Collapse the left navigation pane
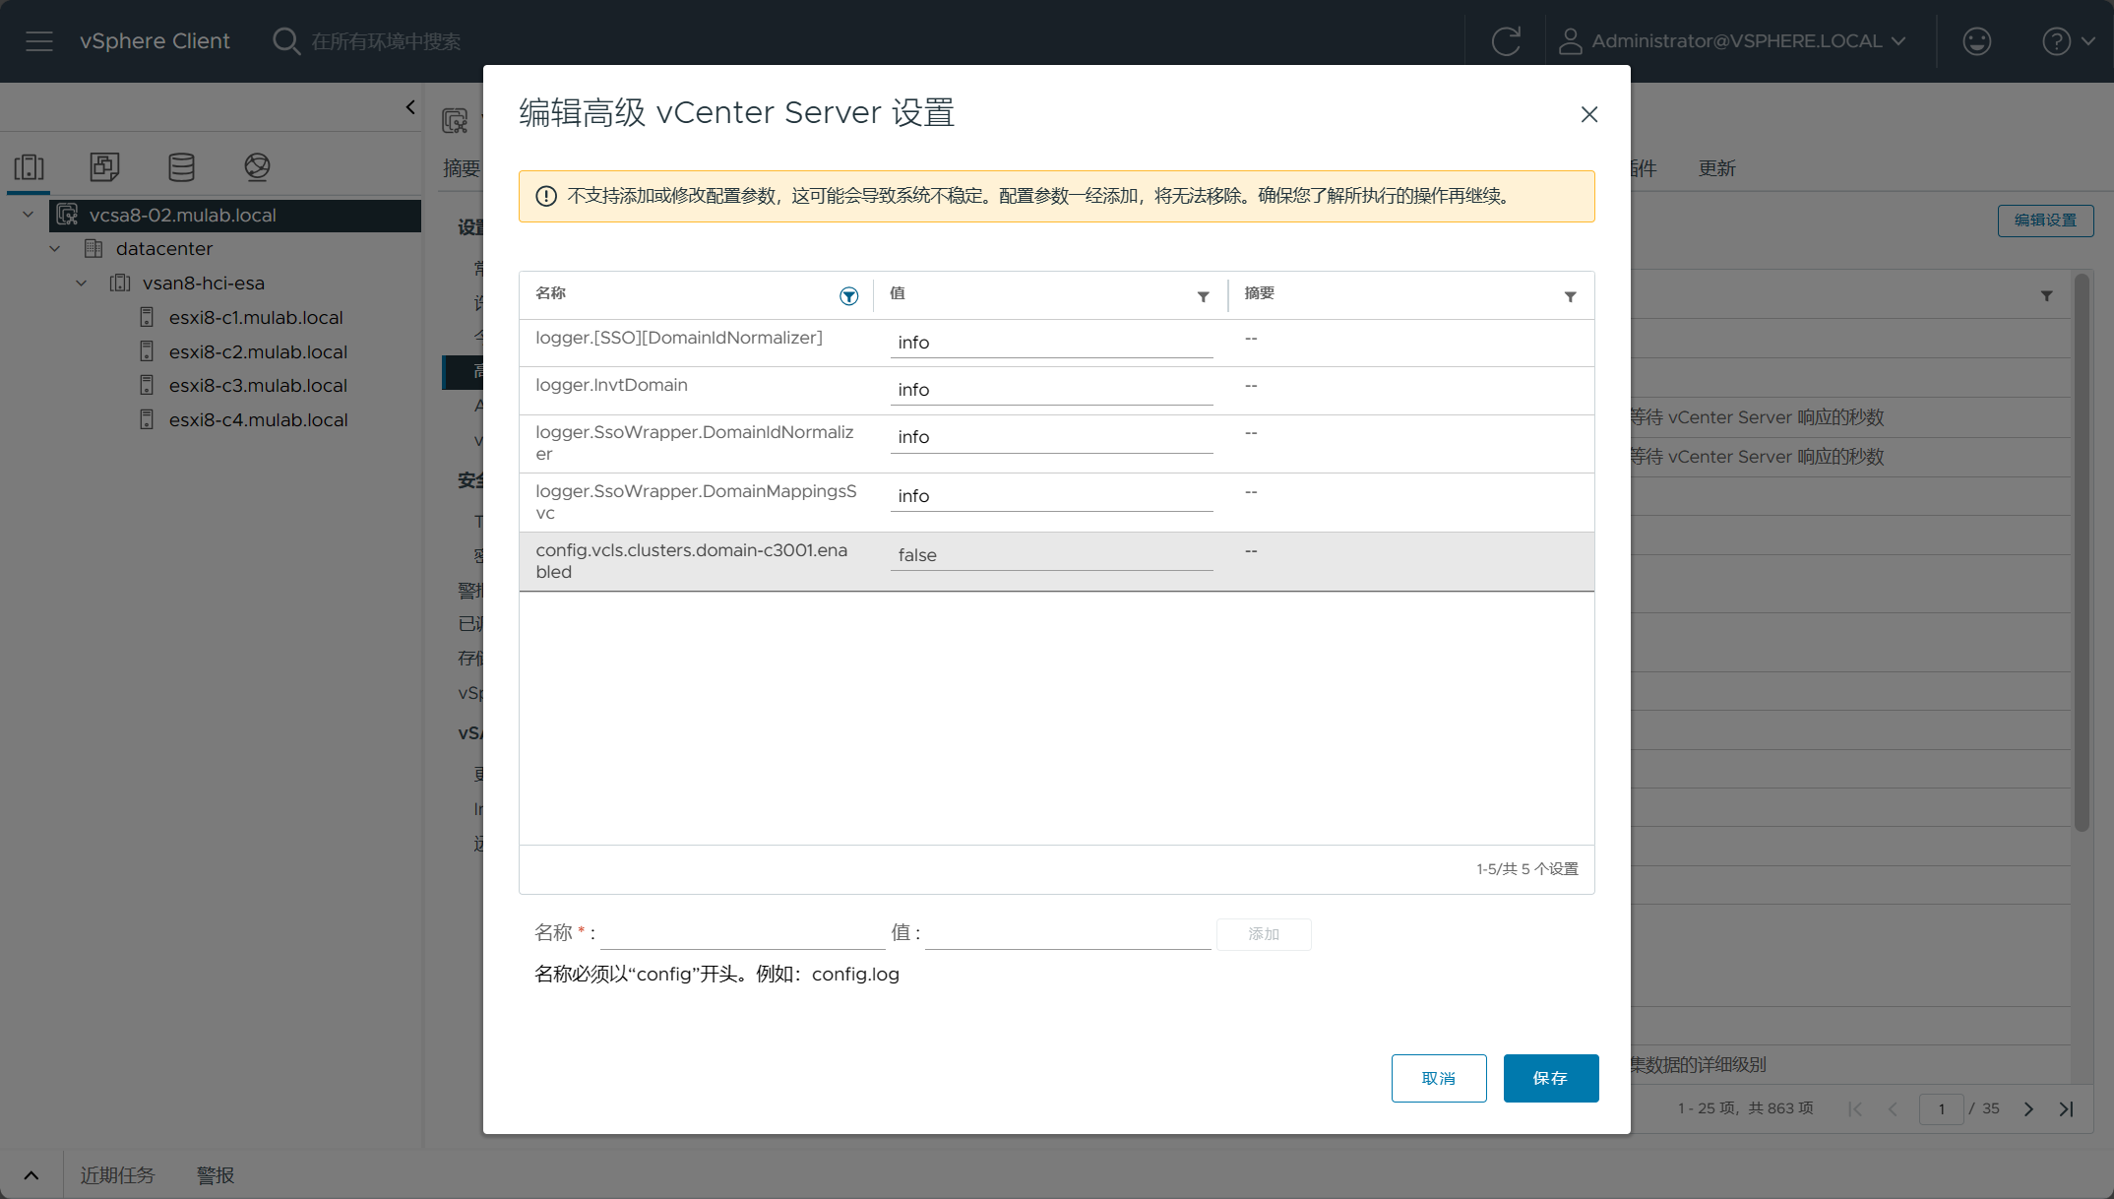 tap(410, 107)
